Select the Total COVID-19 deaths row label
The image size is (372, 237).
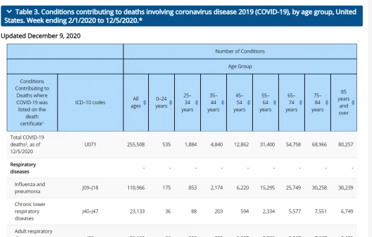27,144
